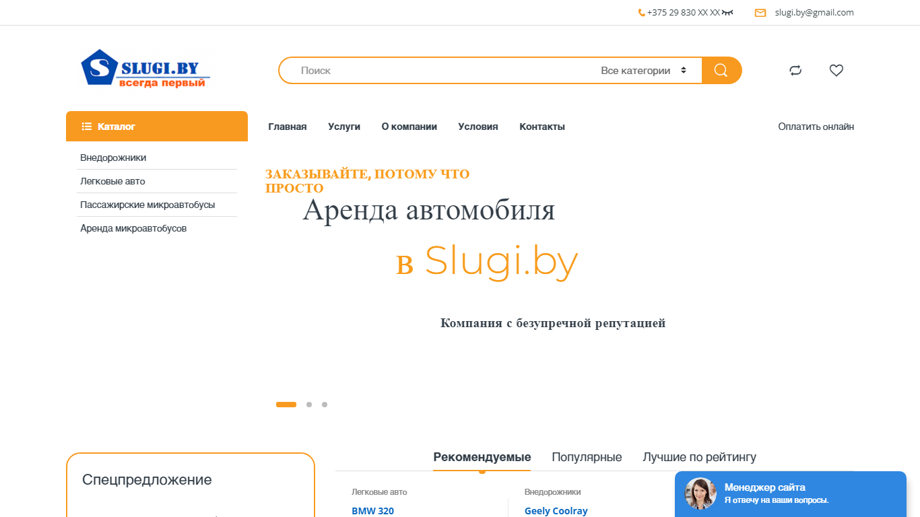The image size is (920, 517).
Task: Go to second slide dot
Action: [309, 405]
